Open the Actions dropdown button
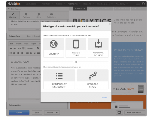This screenshot has height=123, width=152. pos(52,113)
